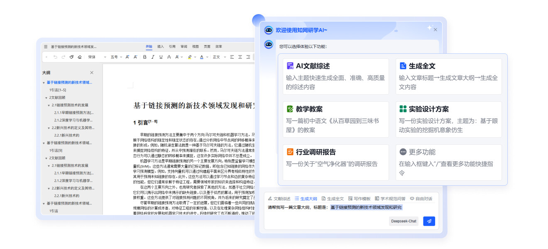Click the purple AI文献综述 card icon
Image resolution: width=548 pixels, height=249 pixels.
tap(290, 66)
